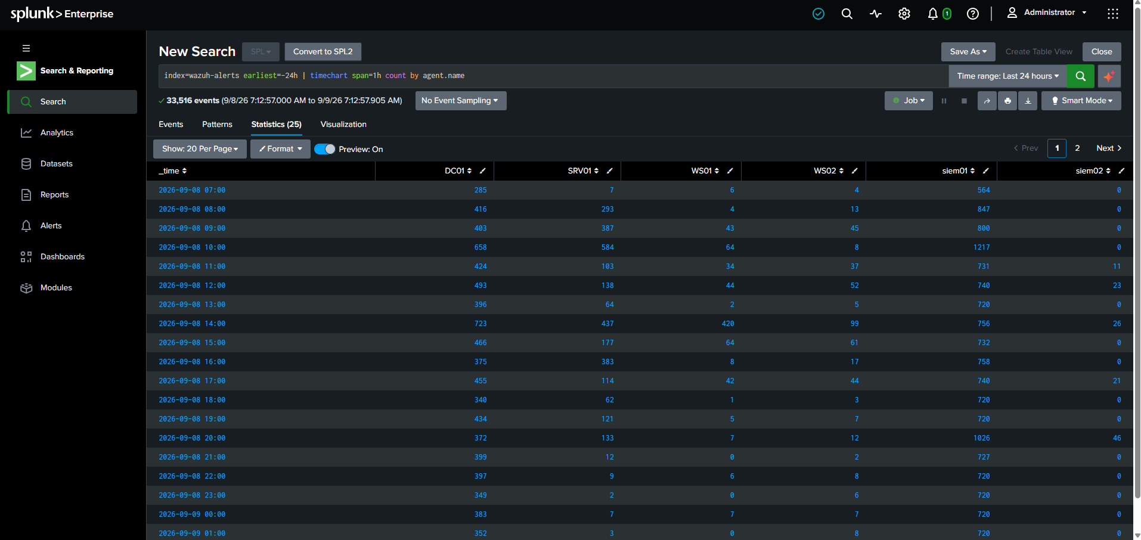
Task: Open the Save As dropdown
Action: (x=968, y=52)
